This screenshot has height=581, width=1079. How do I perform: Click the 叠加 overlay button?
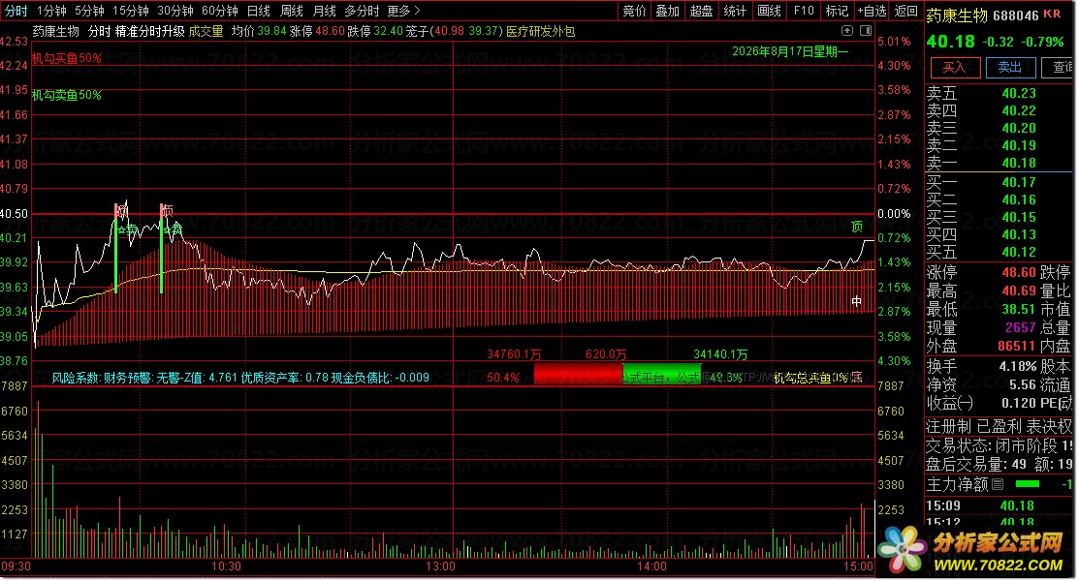tap(667, 11)
